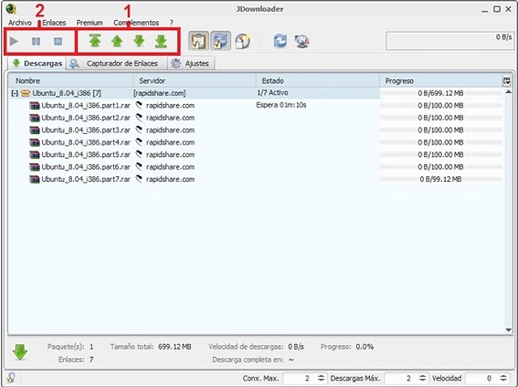Click the rar archive icon of part1.rar

pyautogui.click(x=34, y=106)
